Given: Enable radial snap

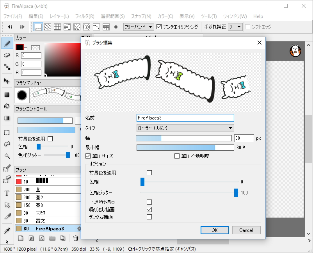Looking at the screenshot, I should [77, 27].
